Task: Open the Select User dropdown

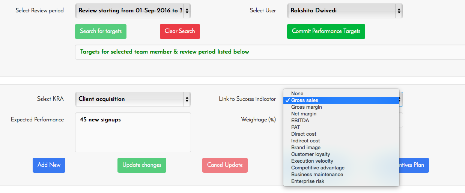Action: pyautogui.click(x=345, y=11)
